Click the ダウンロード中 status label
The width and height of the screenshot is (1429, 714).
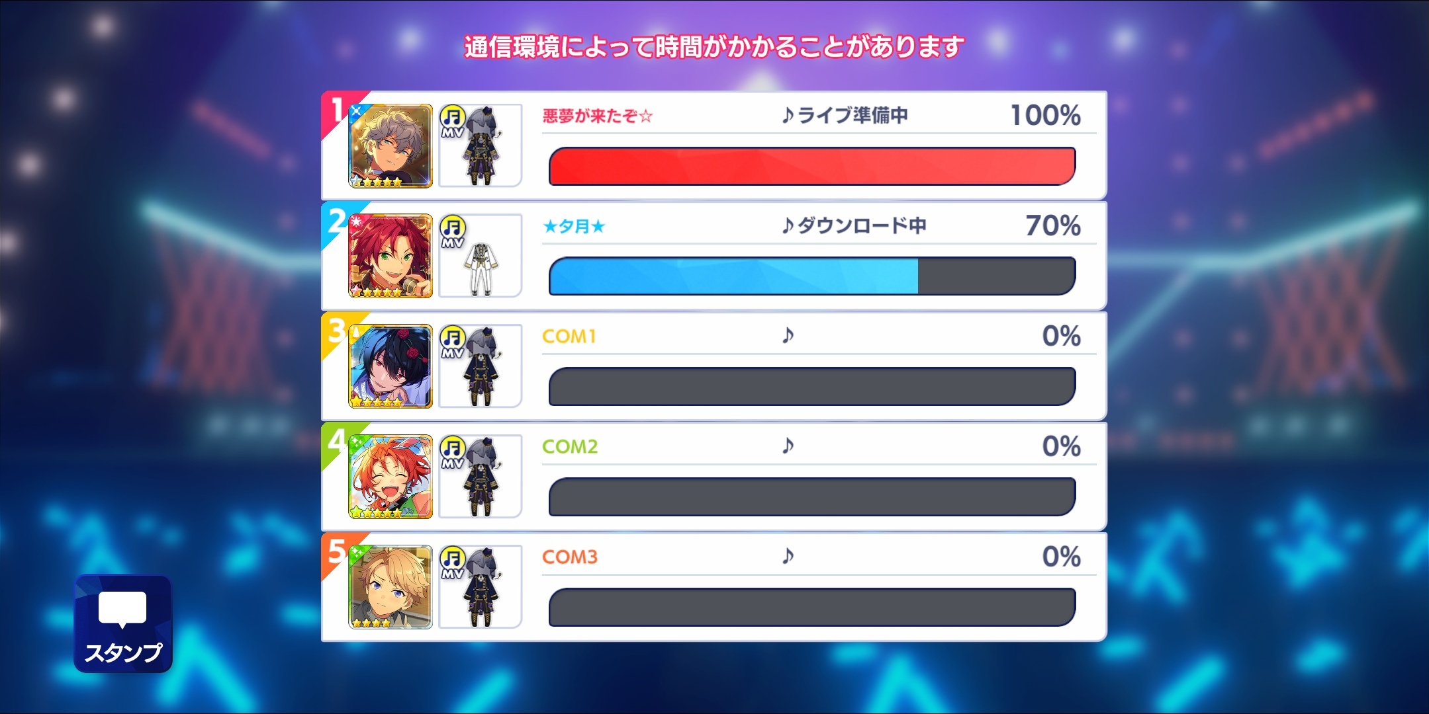point(862,226)
